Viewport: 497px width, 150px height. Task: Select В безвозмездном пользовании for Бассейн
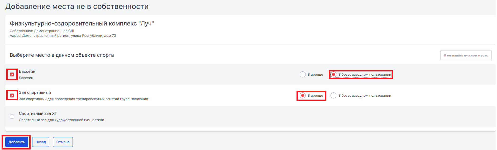333,75
